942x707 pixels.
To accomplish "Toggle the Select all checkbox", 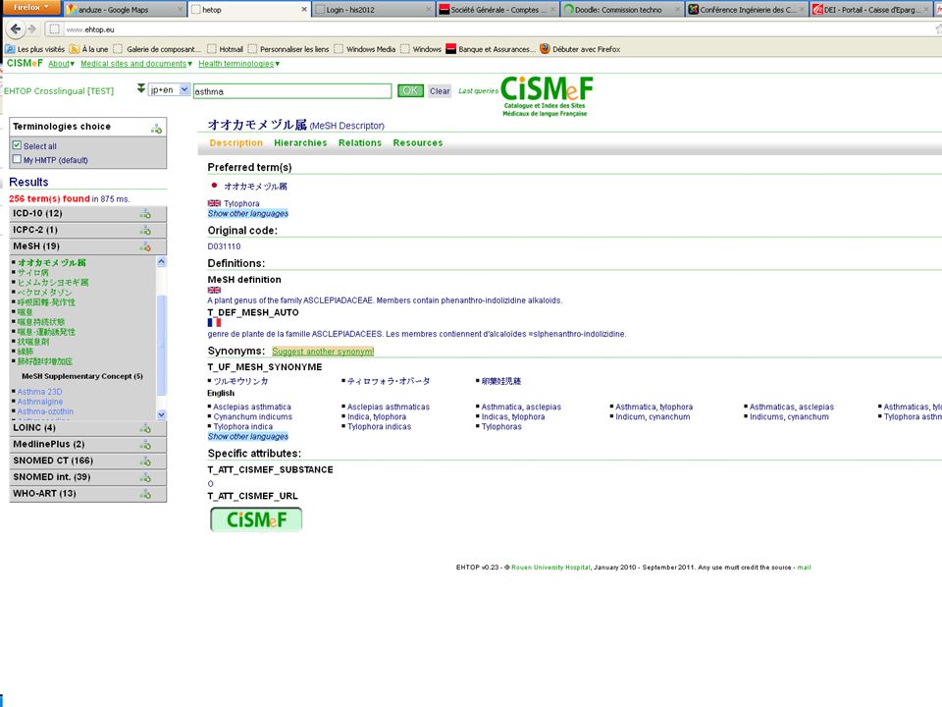I will (17, 145).
